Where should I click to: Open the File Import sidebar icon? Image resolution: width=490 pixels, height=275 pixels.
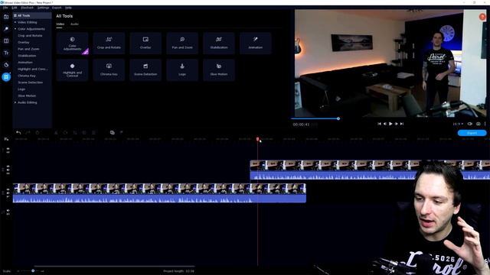6,17
